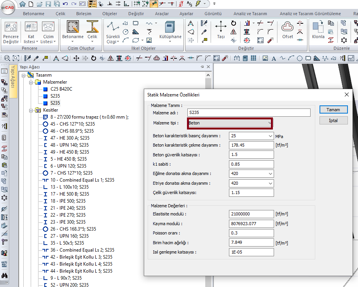The height and width of the screenshot is (287, 358).
Task: Click the Elastisite modülü input field
Action: 251,214
